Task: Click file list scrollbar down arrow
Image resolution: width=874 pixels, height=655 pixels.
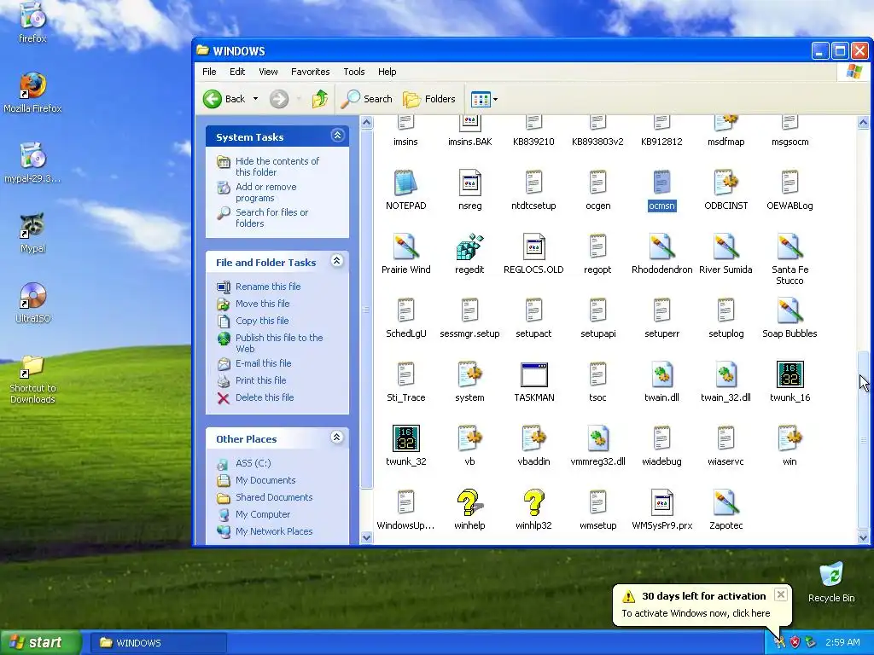Action: pyautogui.click(x=863, y=537)
